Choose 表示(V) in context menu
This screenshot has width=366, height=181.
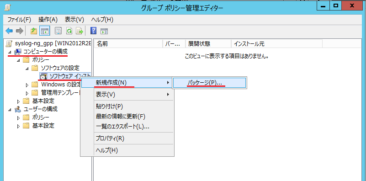click(x=127, y=94)
